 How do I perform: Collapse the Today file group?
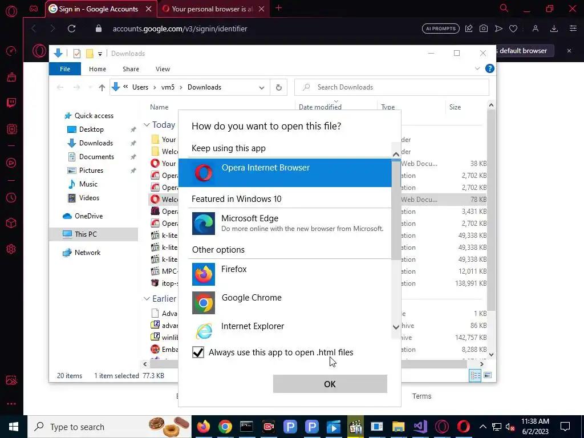point(147,125)
